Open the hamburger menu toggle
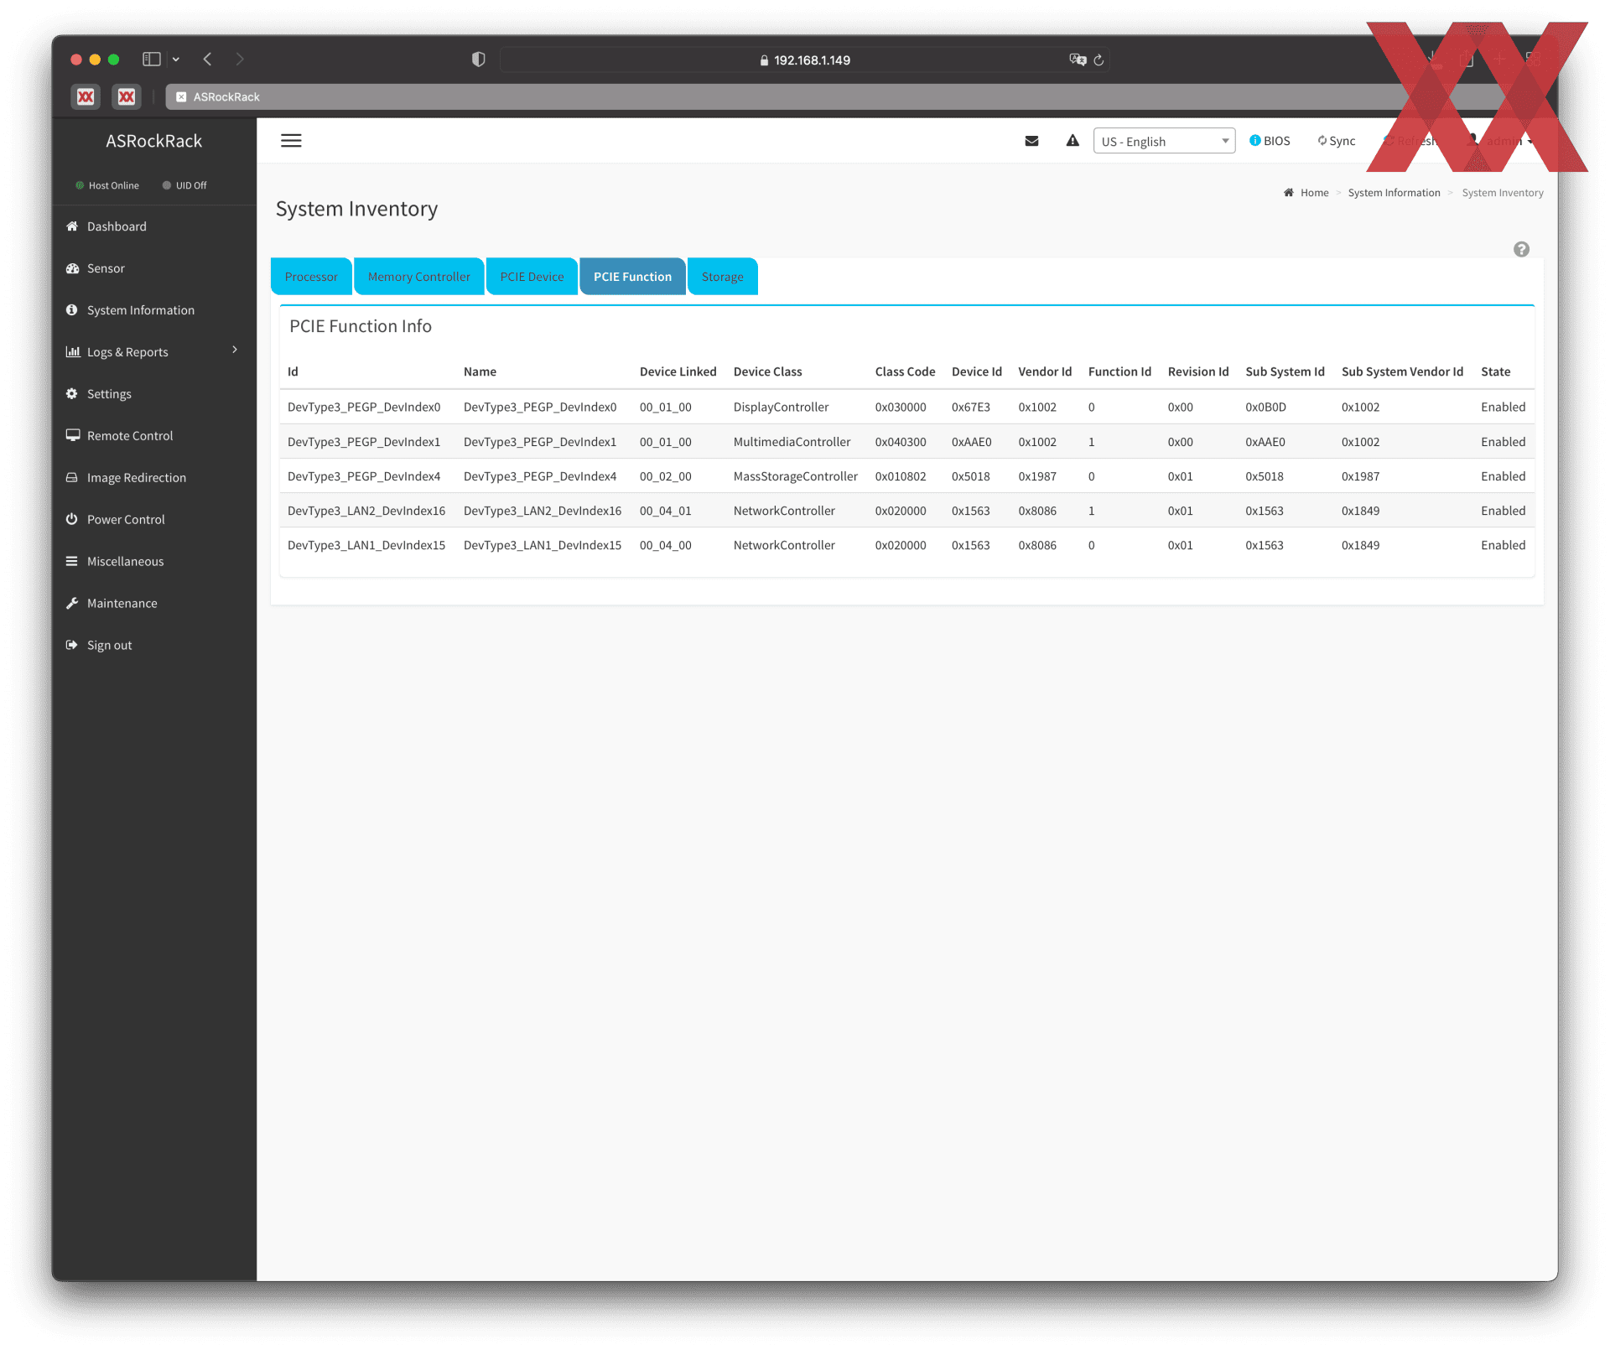Image resolution: width=1610 pixels, height=1350 pixels. coord(291,141)
